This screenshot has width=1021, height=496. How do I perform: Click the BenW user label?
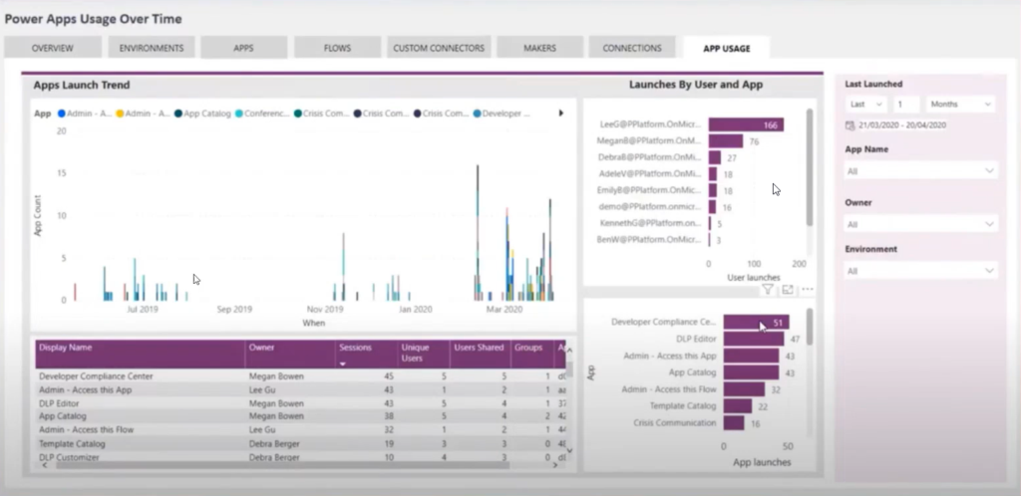tap(649, 239)
